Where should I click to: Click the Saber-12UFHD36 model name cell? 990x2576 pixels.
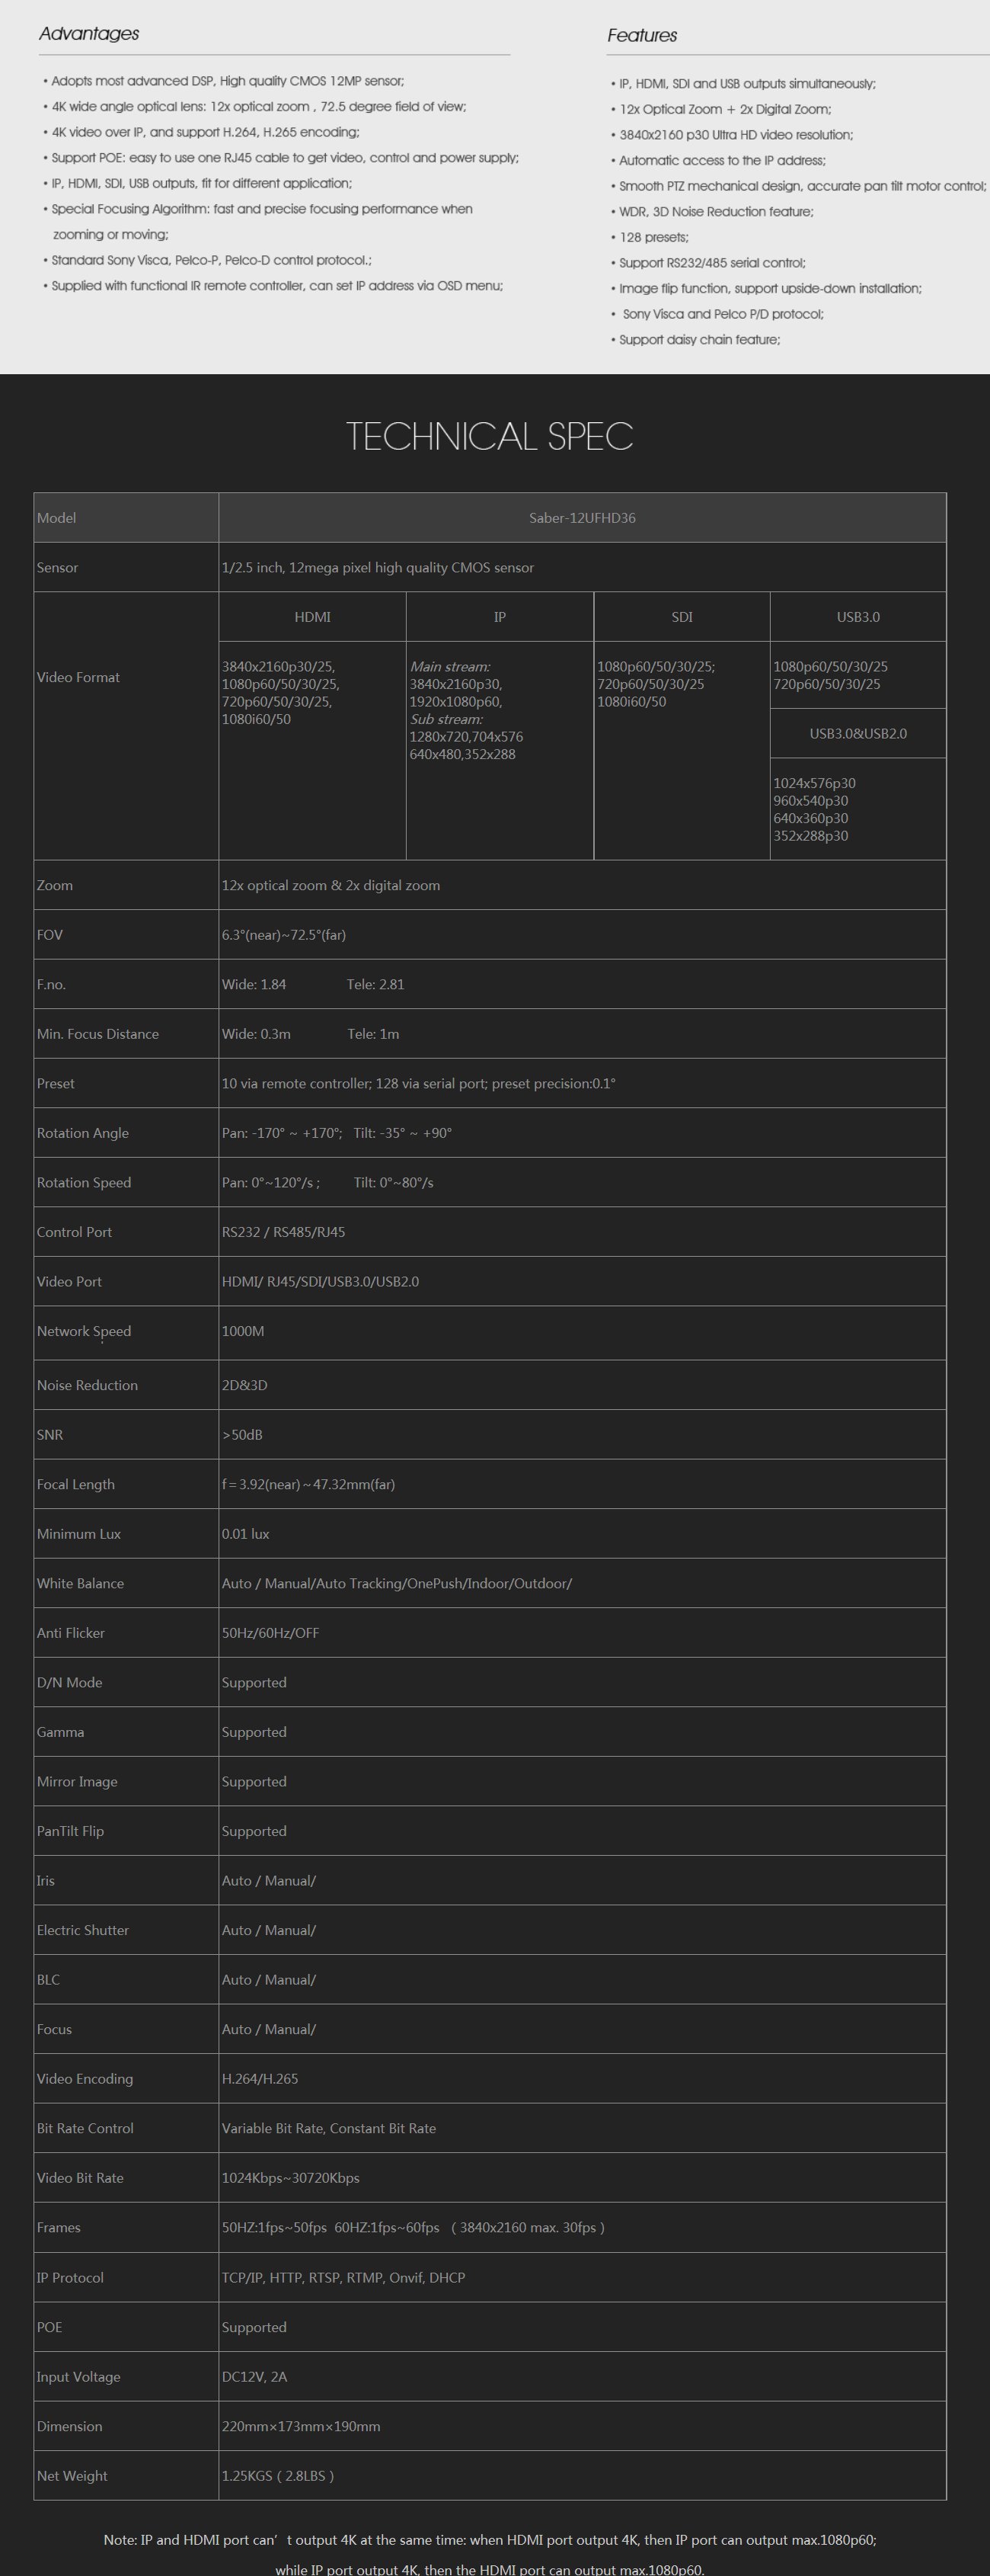[x=583, y=518]
